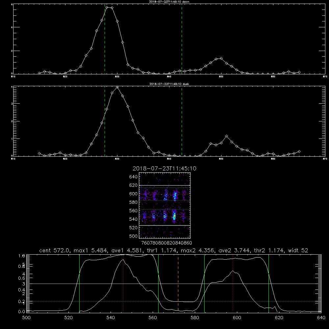
Task: Select the solid green boundary line near 615
Action: [268, 283]
